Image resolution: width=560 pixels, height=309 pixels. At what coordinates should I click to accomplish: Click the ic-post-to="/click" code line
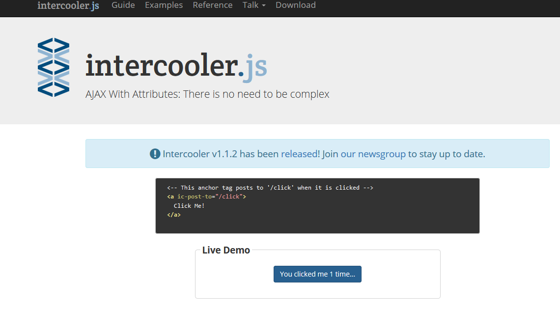coord(206,197)
